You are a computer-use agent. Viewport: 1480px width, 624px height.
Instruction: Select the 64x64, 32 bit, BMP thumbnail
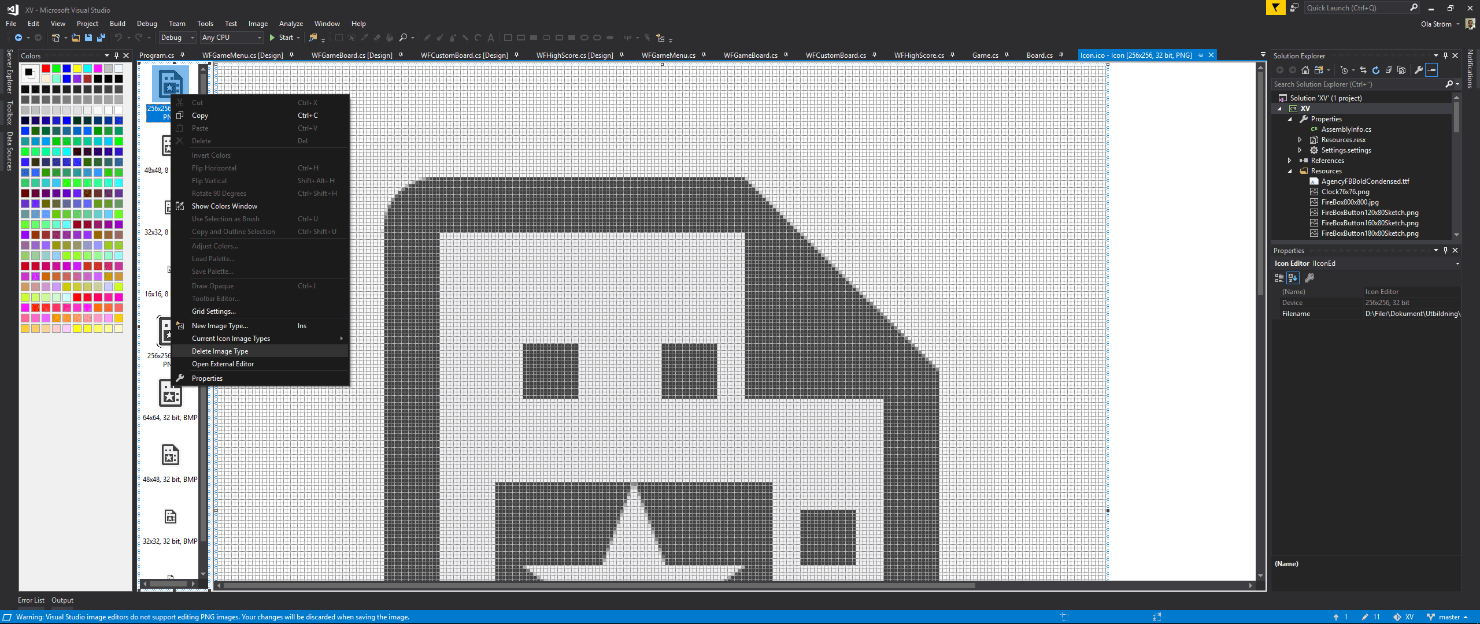170,399
